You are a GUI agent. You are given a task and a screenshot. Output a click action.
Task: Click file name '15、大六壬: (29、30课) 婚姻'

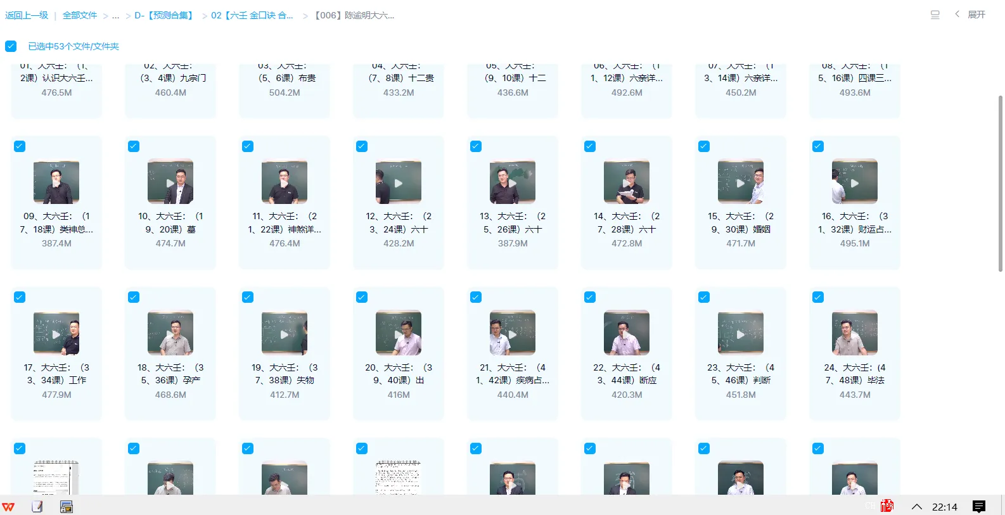click(x=741, y=223)
